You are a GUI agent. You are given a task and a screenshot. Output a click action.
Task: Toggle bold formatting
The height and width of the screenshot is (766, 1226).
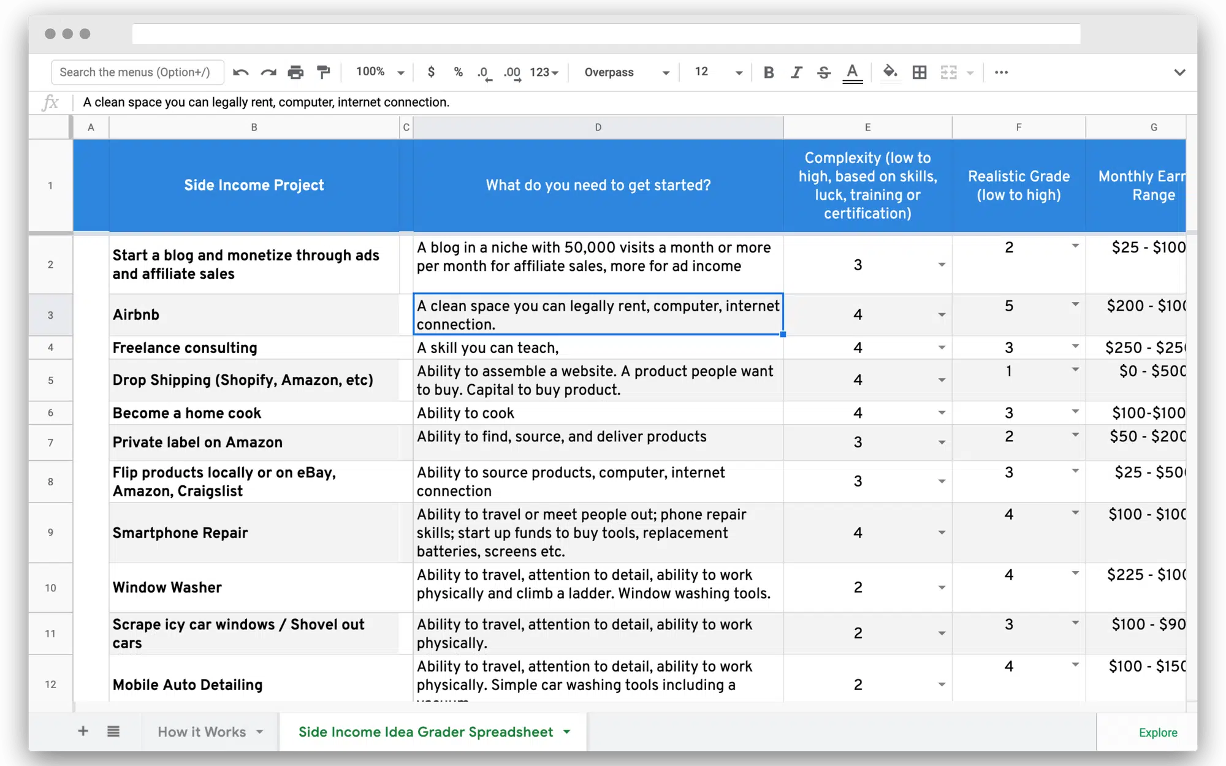[768, 72]
